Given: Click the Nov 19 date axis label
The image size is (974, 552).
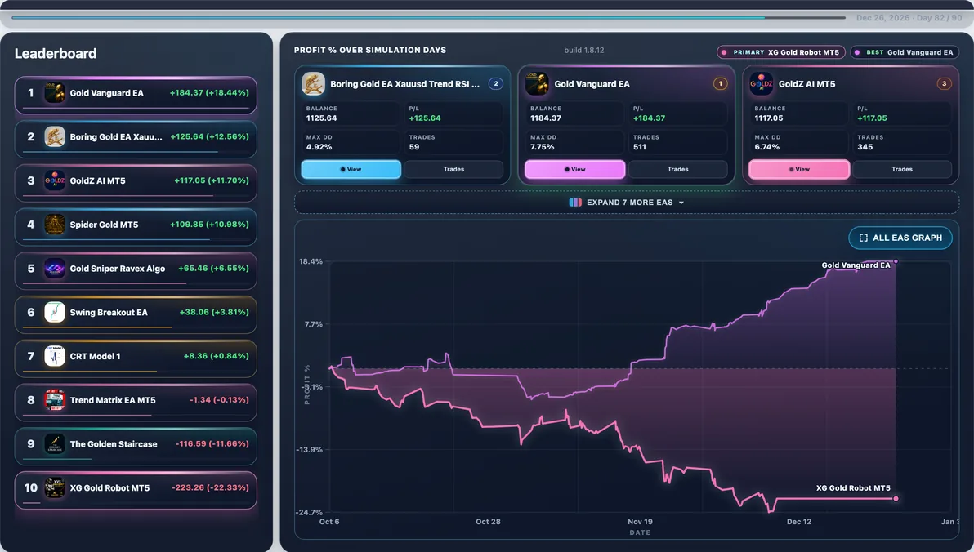Looking at the screenshot, I should 640,522.
